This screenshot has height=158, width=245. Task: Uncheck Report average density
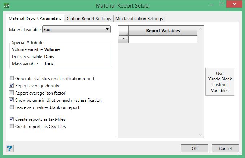pos(12,86)
